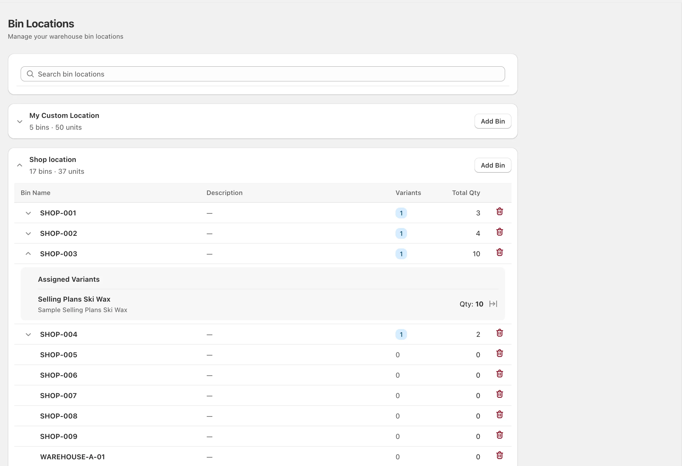Click trash icon for SHOP-002
The height and width of the screenshot is (466, 682).
click(499, 232)
